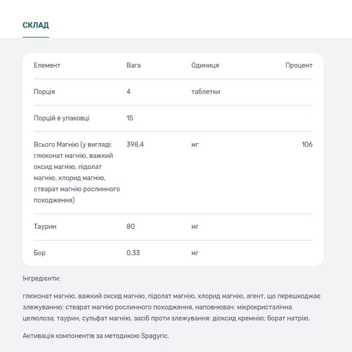Viewport: 352px width, 352px height.
Task: Click the magnesium weight 398,4
Action: 135,145
